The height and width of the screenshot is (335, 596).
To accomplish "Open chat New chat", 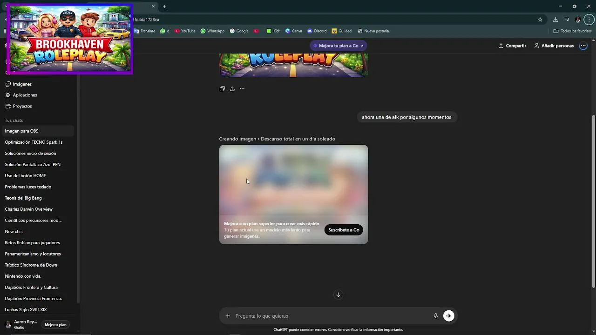I will [x=39, y=232].
